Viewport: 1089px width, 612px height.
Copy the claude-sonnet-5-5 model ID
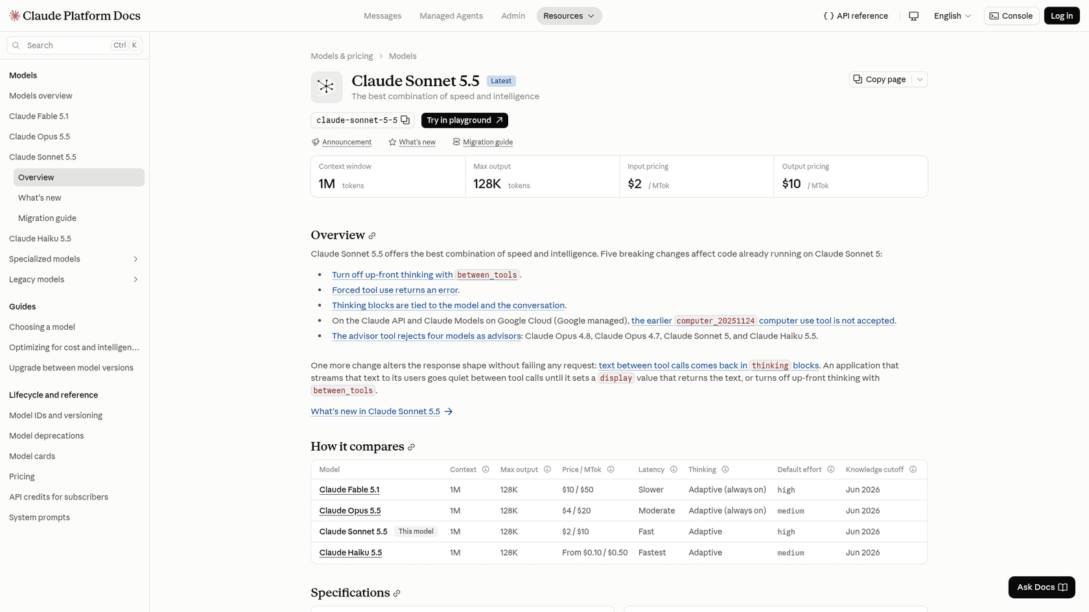(x=405, y=120)
